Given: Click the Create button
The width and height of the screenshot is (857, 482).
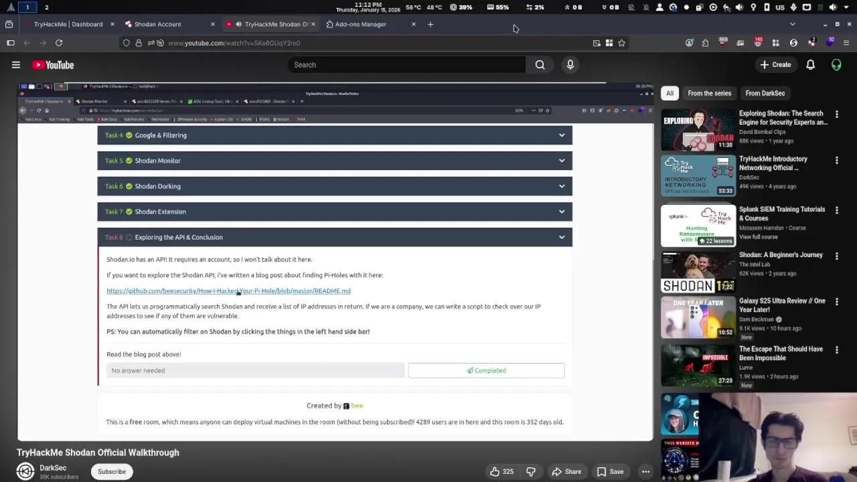Looking at the screenshot, I should [775, 65].
